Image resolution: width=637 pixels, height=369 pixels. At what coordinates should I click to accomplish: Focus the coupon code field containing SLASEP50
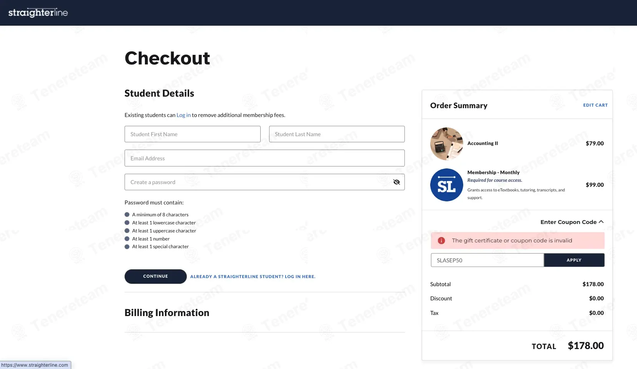pyautogui.click(x=487, y=260)
